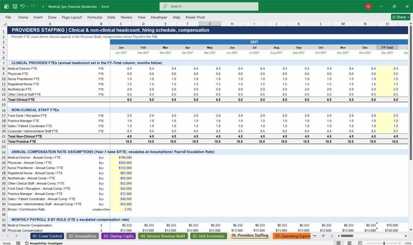Switch to 04. Services Revenue Build sheet
The height and width of the screenshot is (245, 413).
163,236
